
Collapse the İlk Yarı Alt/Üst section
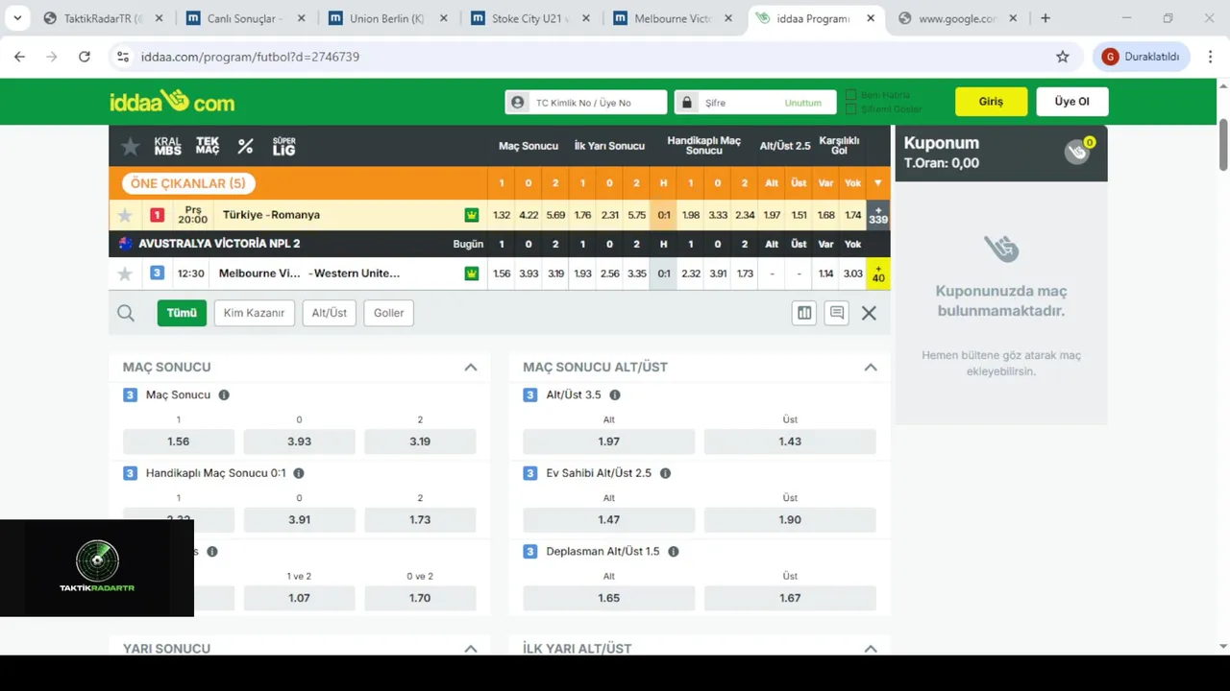(871, 649)
